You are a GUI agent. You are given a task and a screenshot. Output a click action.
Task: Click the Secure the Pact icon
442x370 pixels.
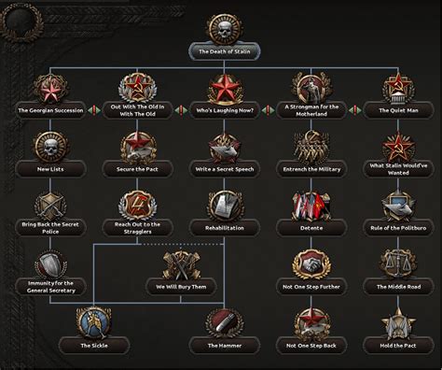pos(137,148)
